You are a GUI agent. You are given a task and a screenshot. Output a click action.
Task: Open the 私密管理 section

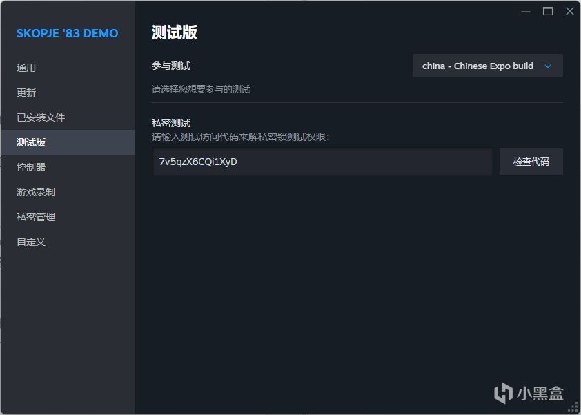pos(68,217)
